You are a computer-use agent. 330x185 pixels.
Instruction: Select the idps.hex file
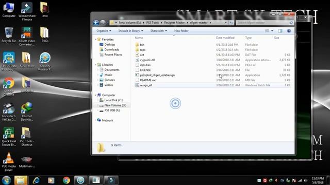coord(212,65)
